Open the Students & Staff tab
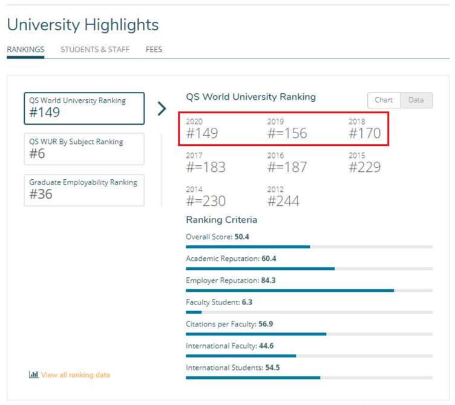 (x=95, y=50)
